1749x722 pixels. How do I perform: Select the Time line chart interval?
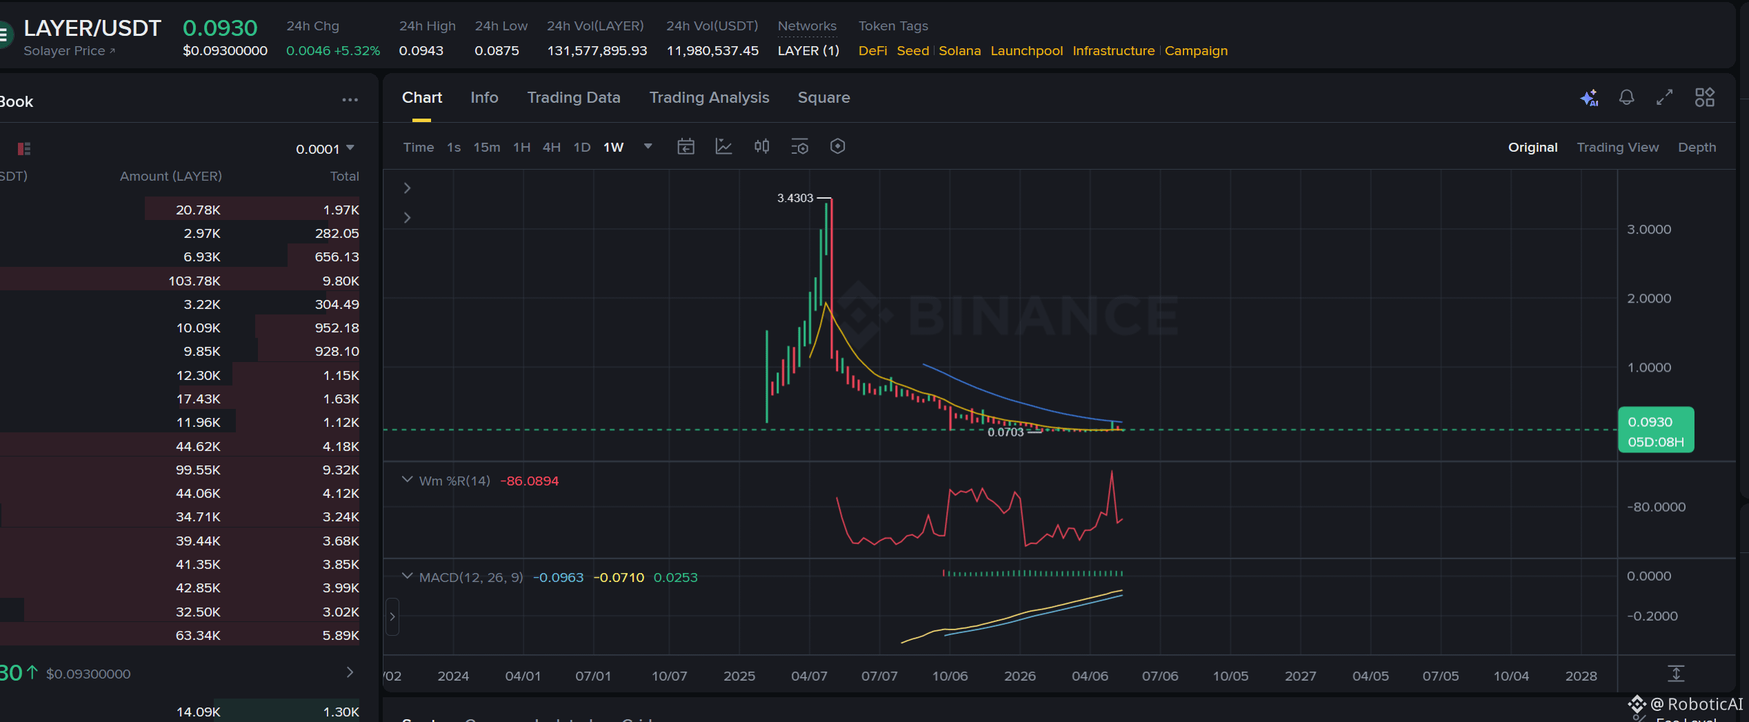[x=419, y=147]
